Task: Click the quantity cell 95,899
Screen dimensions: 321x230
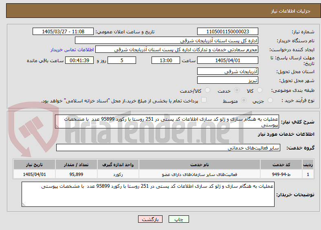Action: click(76, 174)
